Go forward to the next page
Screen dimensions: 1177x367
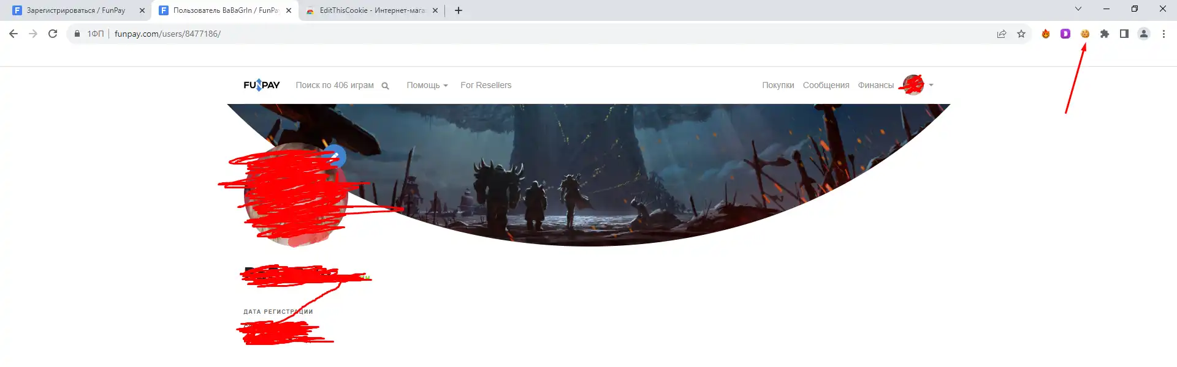coord(33,34)
